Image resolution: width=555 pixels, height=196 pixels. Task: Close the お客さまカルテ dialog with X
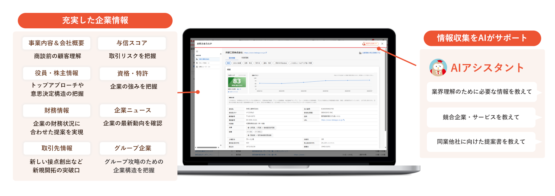tap(382, 44)
